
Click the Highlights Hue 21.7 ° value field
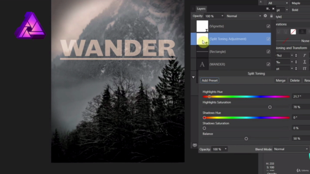coord(301,97)
